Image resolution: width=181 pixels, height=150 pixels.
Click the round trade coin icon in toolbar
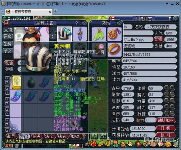[108, 144]
